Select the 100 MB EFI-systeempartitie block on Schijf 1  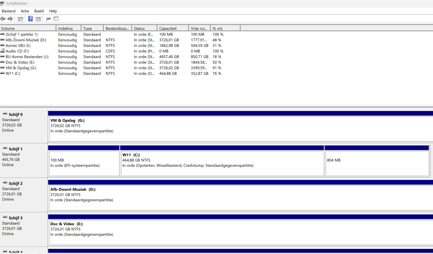click(x=84, y=163)
